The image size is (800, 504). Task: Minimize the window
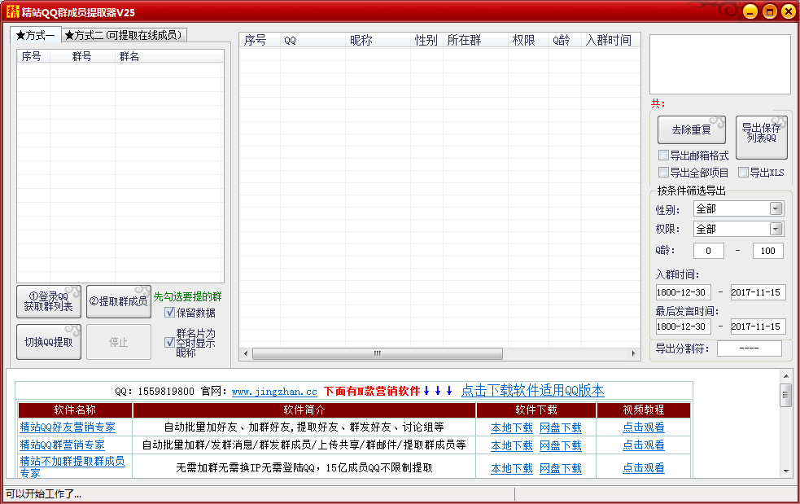(750, 11)
